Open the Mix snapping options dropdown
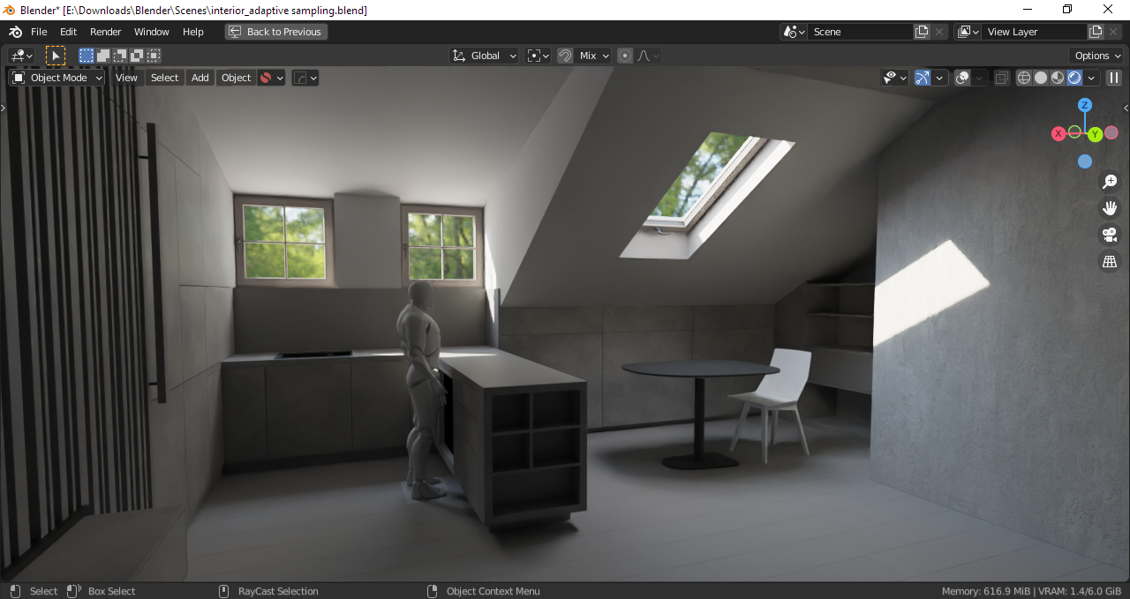1130x599 pixels. point(594,56)
